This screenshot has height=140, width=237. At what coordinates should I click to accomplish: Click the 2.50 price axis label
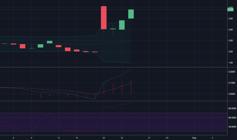coord(230,40)
